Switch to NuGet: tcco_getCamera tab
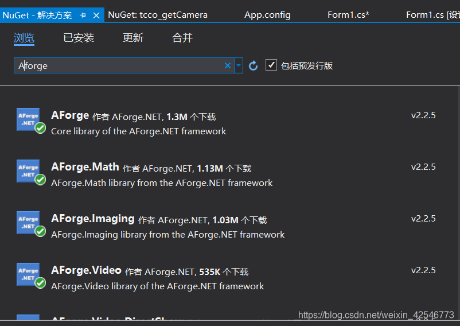This screenshot has height=326, width=460. pyautogui.click(x=158, y=15)
